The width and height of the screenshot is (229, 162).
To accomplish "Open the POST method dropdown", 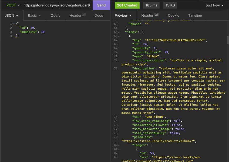I will [13, 5].
